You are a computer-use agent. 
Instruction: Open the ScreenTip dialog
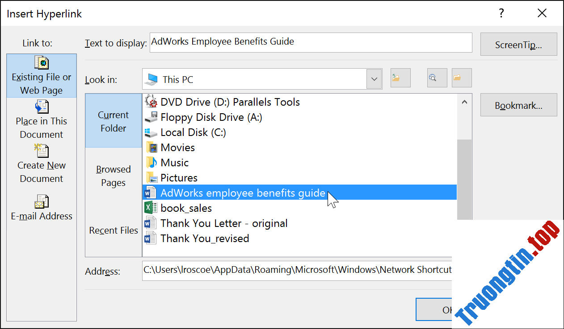click(518, 44)
